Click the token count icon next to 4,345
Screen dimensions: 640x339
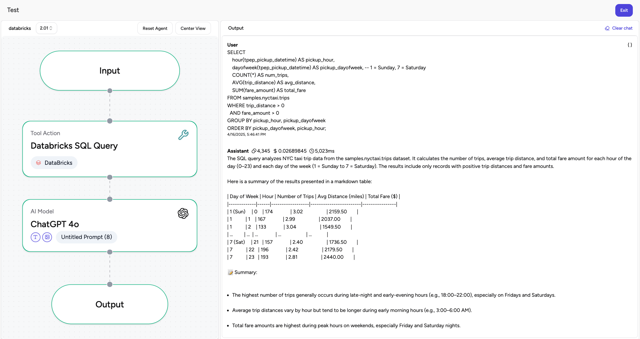pyautogui.click(x=254, y=151)
